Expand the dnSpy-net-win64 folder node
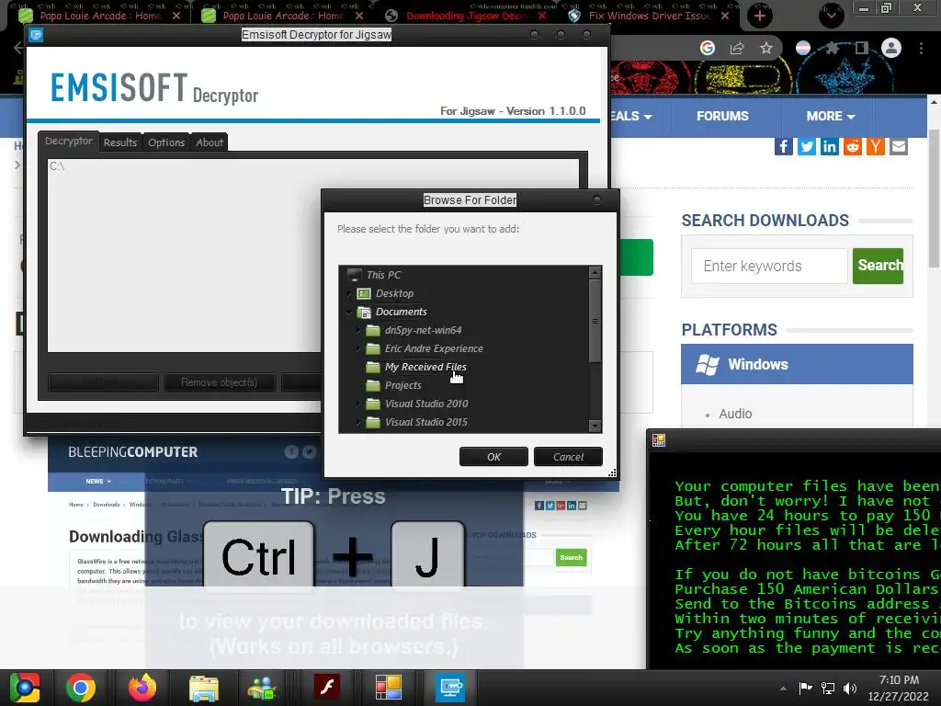The width and height of the screenshot is (941, 706). [358, 330]
